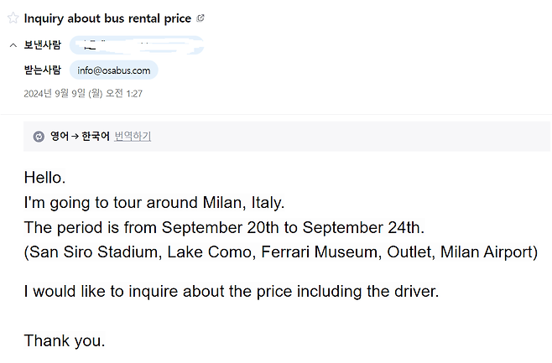This screenshot has width=552, height=363.
Task: Click the Milan, Italy tour sentence
Action: [x=154, y=203]
